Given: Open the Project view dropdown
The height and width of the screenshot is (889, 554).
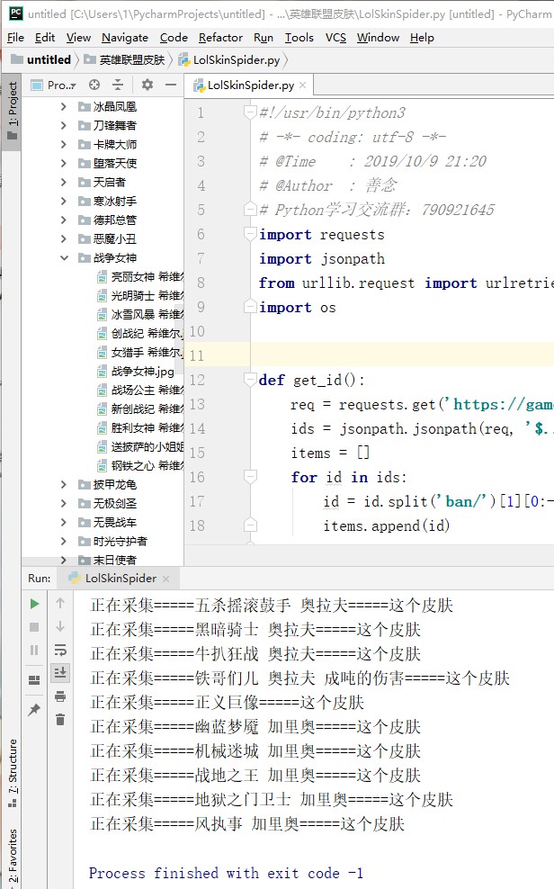Looking at the screenshot, I should click(x=54, y=85).
